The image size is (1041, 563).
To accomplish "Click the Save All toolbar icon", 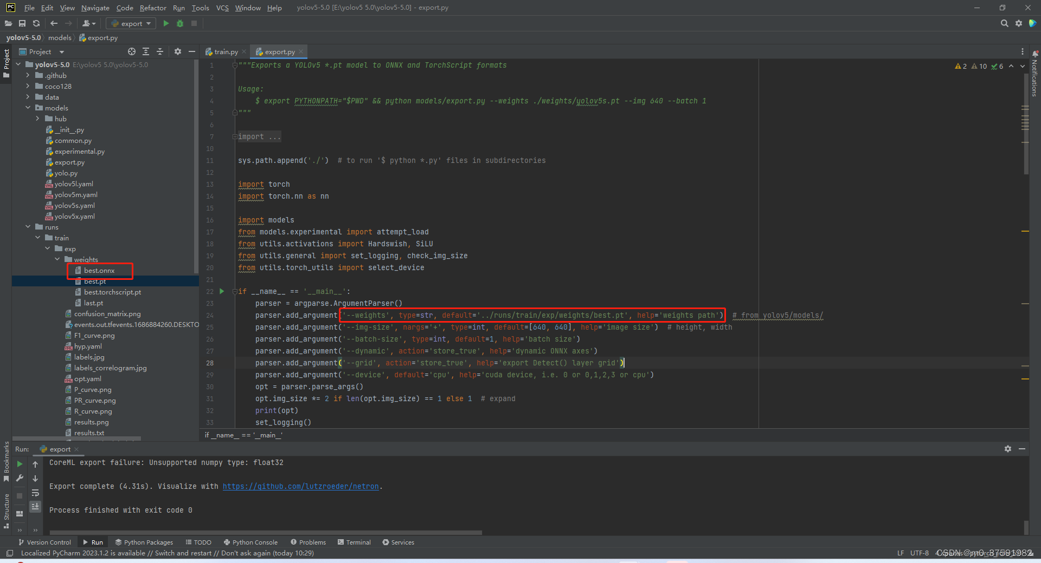I will point(22,23).
